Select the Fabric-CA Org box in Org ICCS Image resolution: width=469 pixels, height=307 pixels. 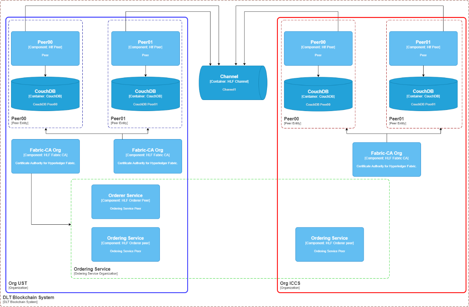(387, 159)
